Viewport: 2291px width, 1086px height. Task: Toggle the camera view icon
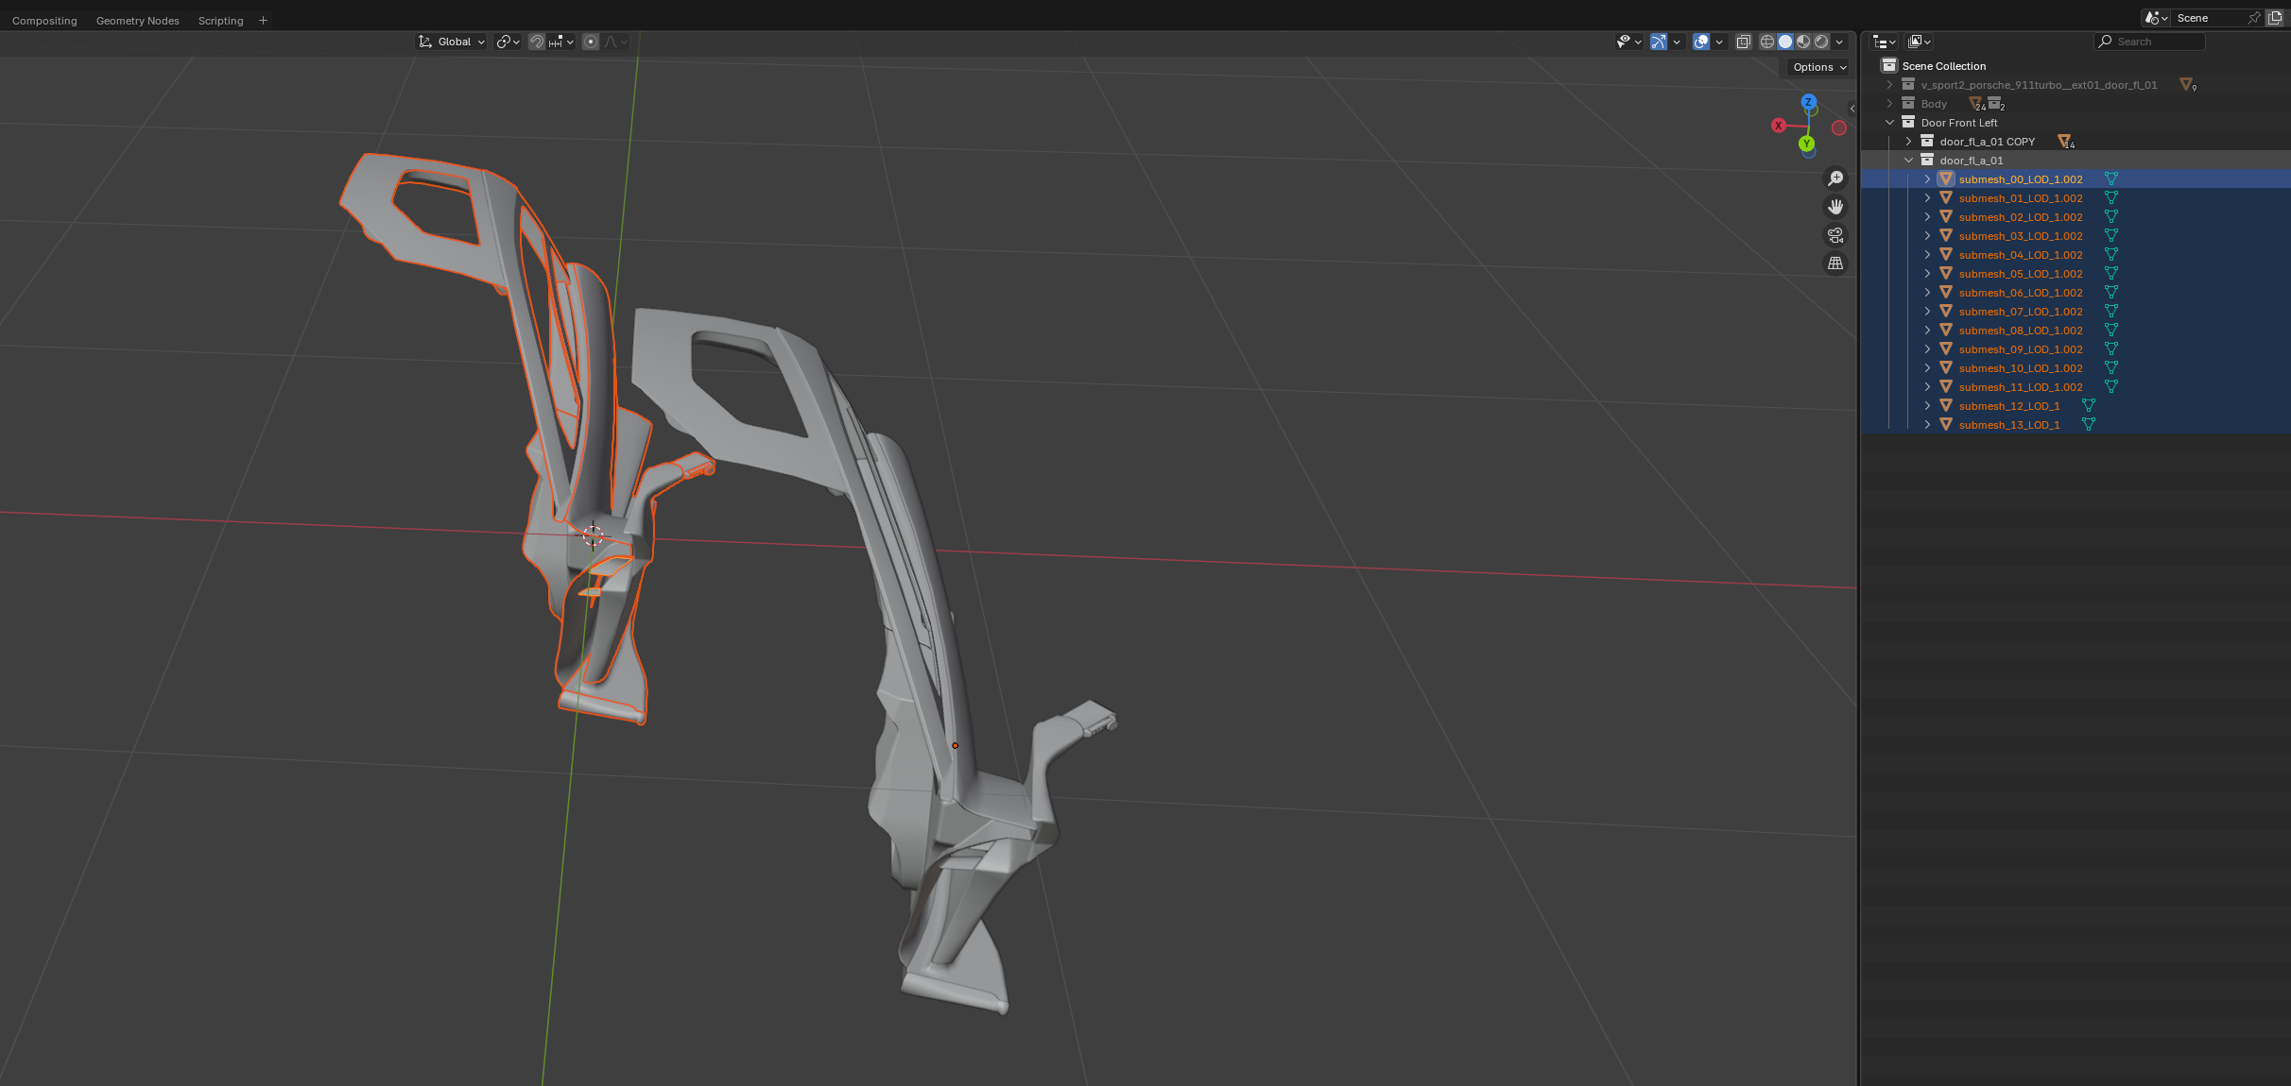point(1835,235)
